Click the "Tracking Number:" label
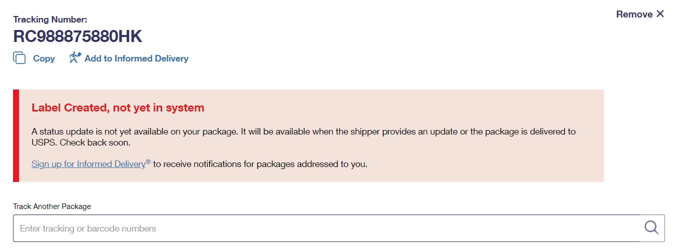Viewport: 678px width, 251px height. [50, 19]
